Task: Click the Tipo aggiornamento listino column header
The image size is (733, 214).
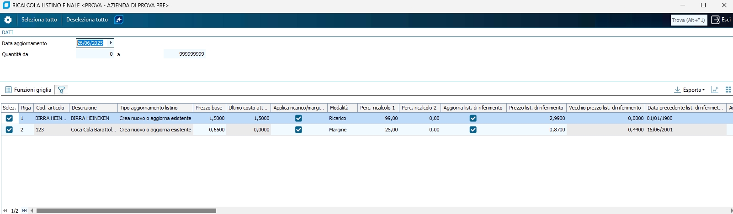Action: coord(155,108)
